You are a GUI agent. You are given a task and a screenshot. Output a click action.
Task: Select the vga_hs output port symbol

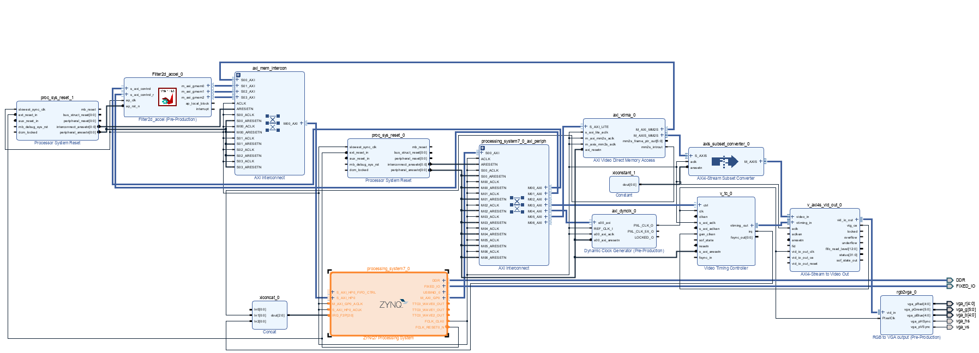[950, 321]
